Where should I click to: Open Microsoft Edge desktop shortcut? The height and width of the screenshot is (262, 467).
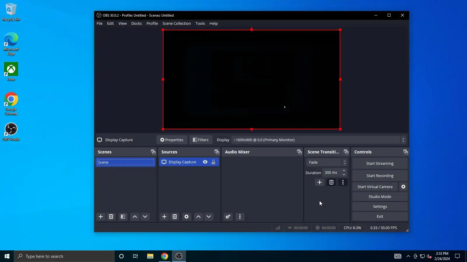coord(11,44)
